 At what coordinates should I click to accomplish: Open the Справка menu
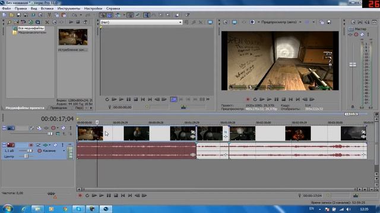click(x=113, y=8)
